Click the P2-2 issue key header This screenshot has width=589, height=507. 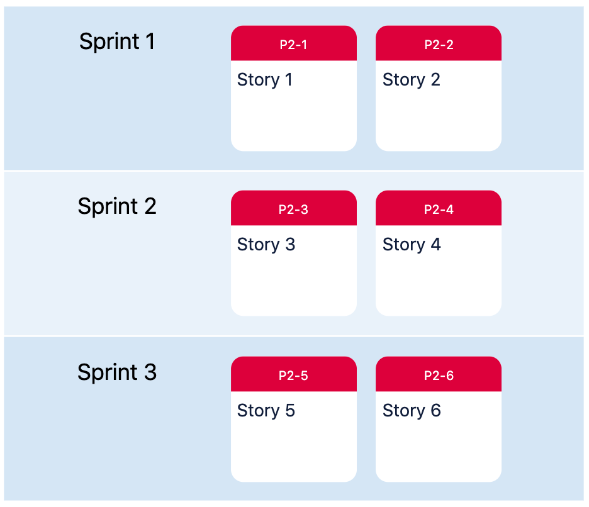tap(439, 45)
